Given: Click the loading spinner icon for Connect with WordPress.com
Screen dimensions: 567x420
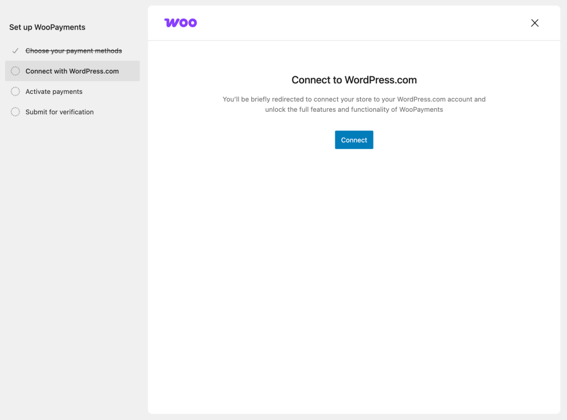Looking at the screenshot, I should pos(15,71).
